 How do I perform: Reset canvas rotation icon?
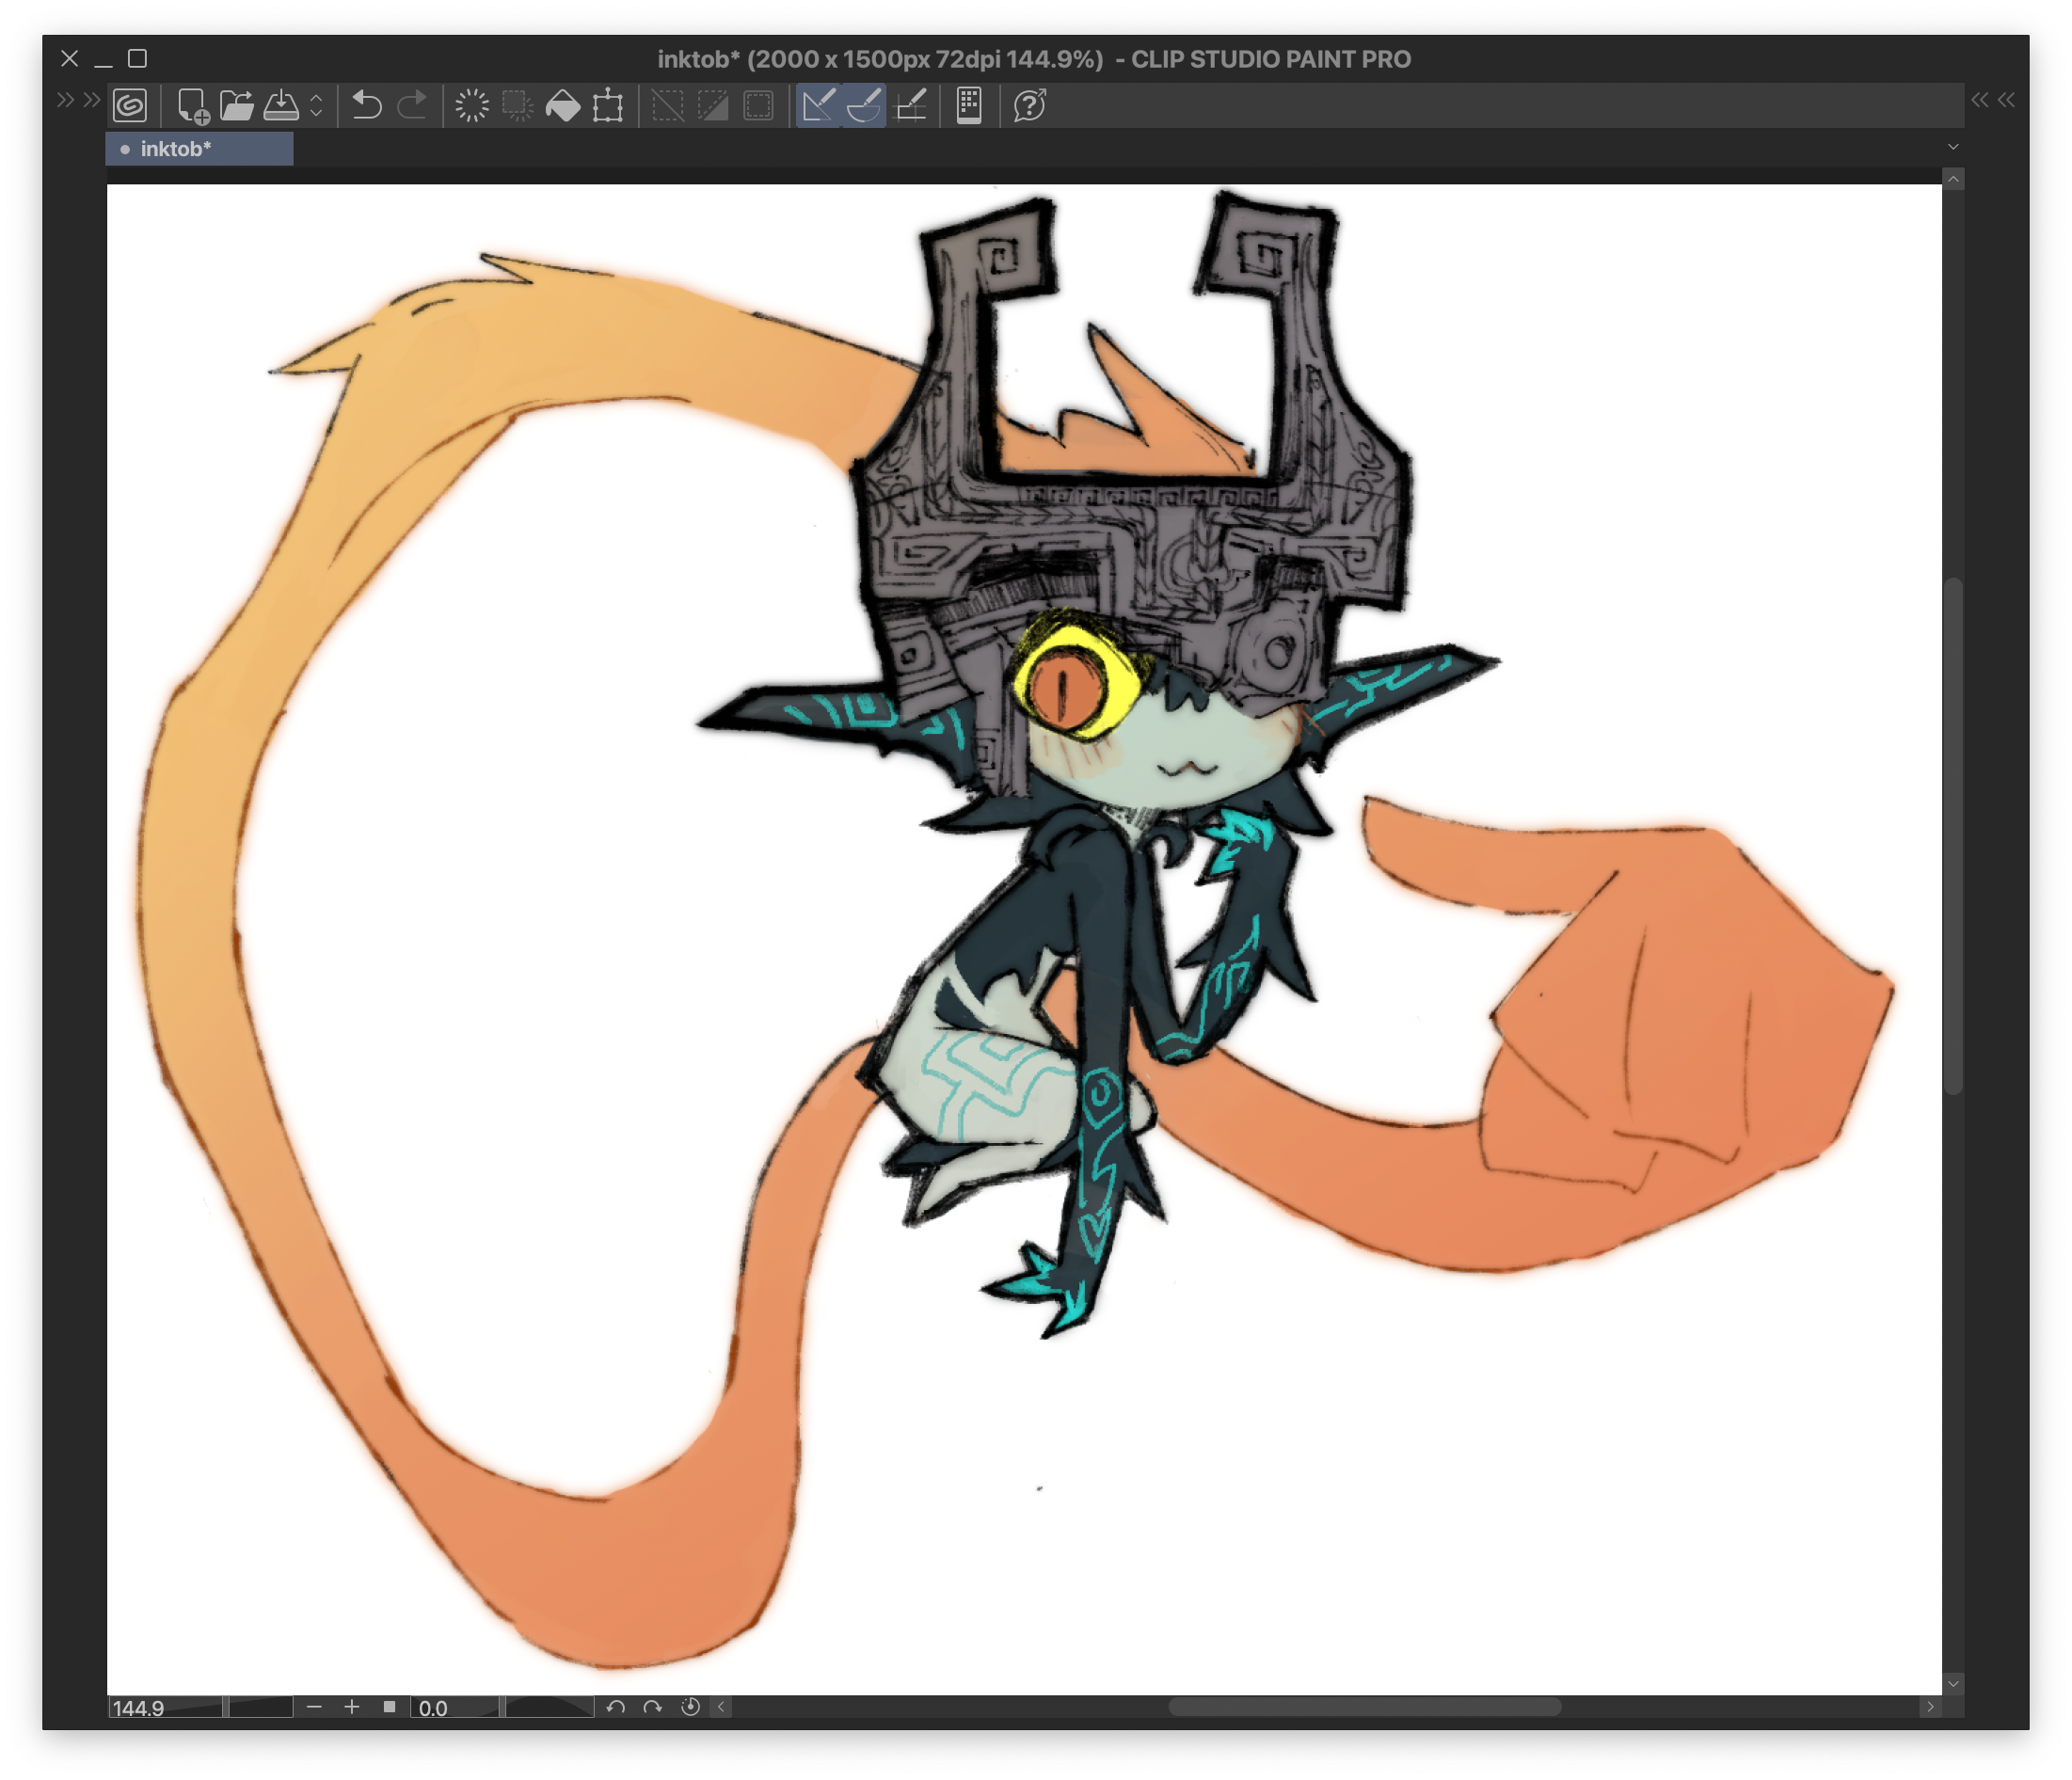(x=690, y=1707)
